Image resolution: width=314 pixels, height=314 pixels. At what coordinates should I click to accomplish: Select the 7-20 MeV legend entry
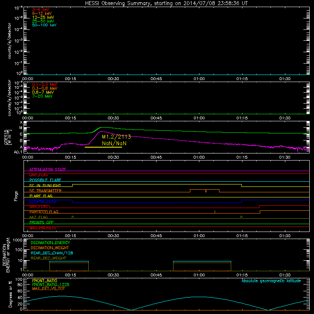[42, 96]
